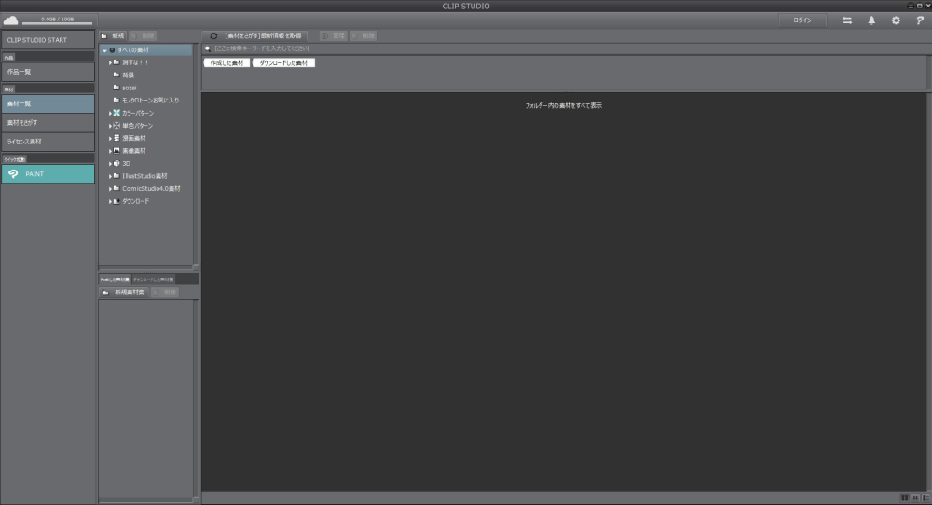The height and width of the screenshot is (505, 932).
Task: Expand the ComicStudio4.0素材 tree arrow
Action: (x=110, y=189)
